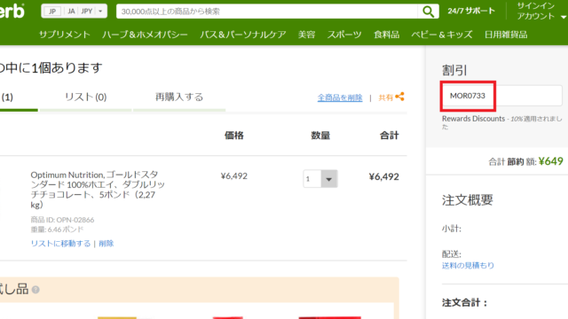Click the 送料の見積もり link
Screen dimensions: 568x319
pyautogui.click(x=468, y=266)
